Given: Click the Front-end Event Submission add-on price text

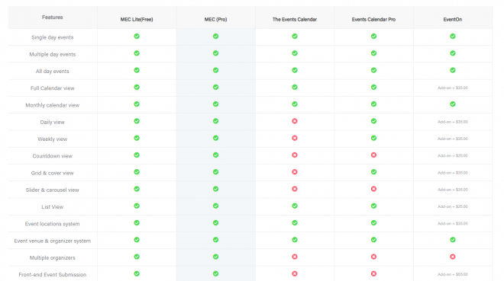Looking at the screenshot, I should pos(453,274).
